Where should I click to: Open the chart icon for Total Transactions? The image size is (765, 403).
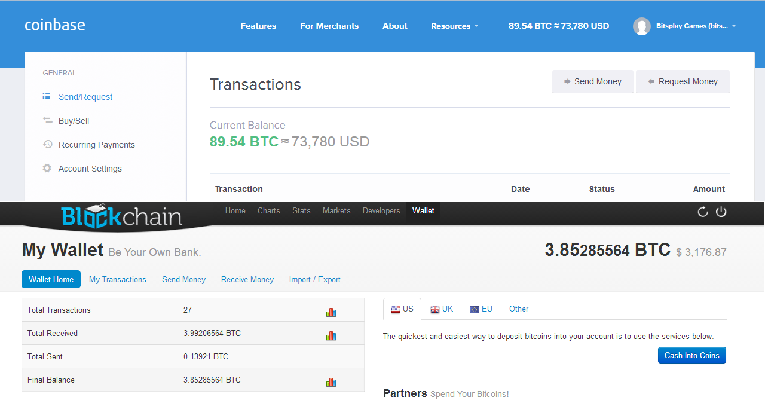[x=331, y=312]
